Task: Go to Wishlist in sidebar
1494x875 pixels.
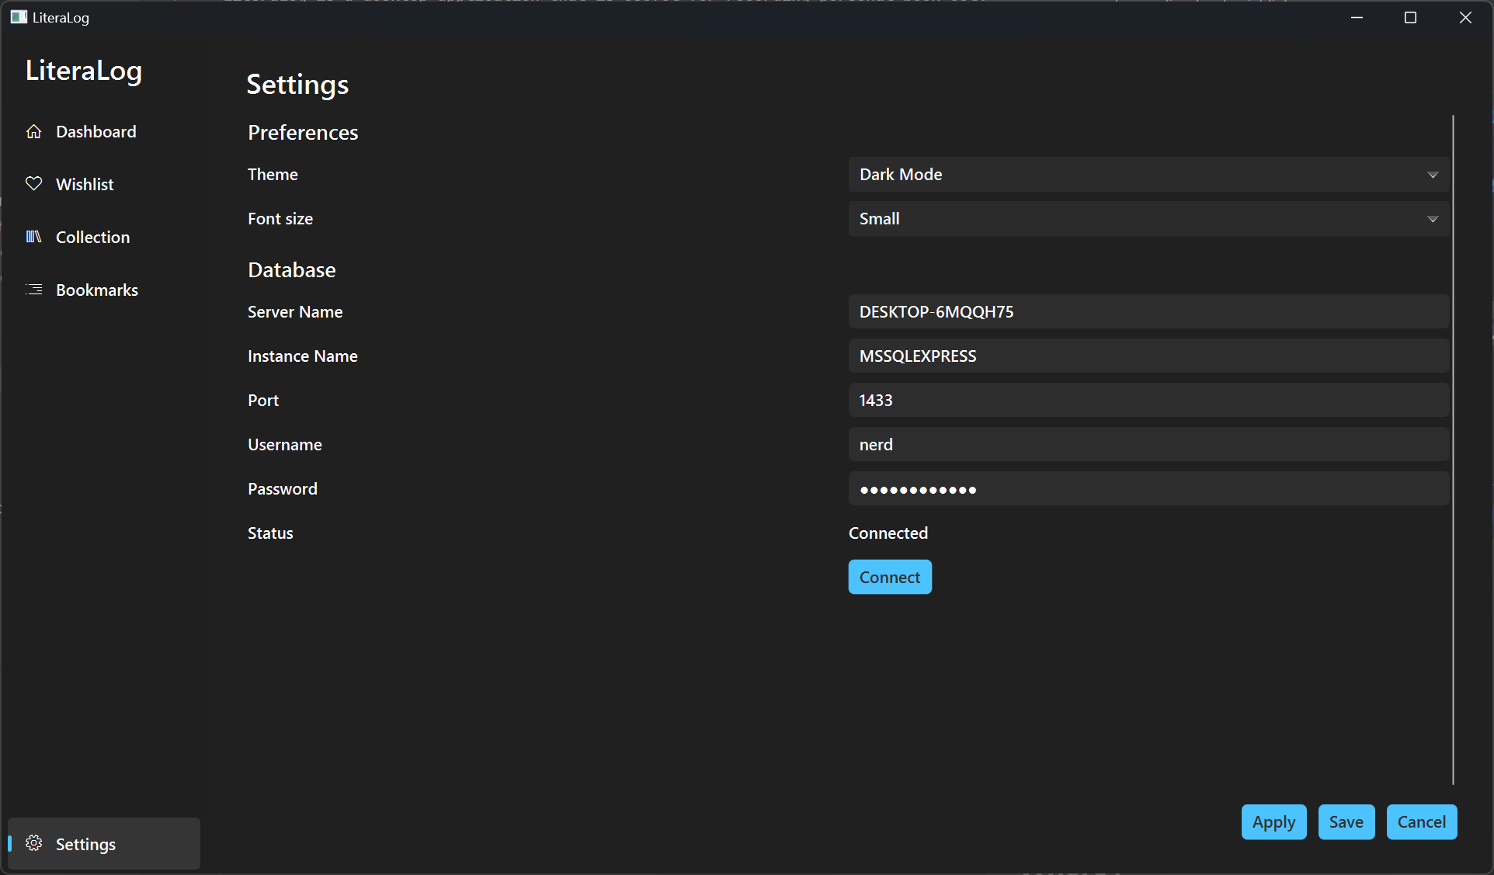Action: [104, 184]
